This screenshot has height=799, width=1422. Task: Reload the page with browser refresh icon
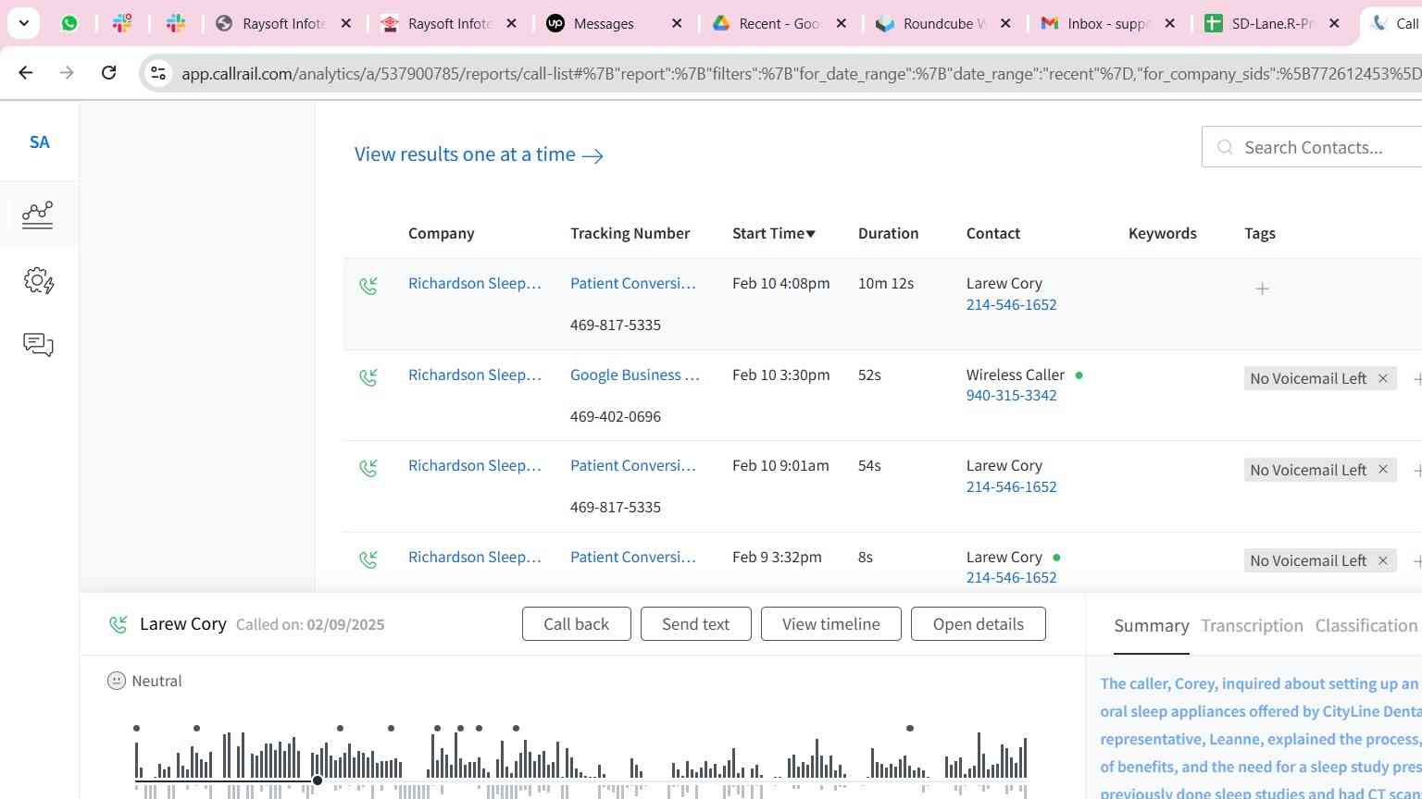[108, 72]
